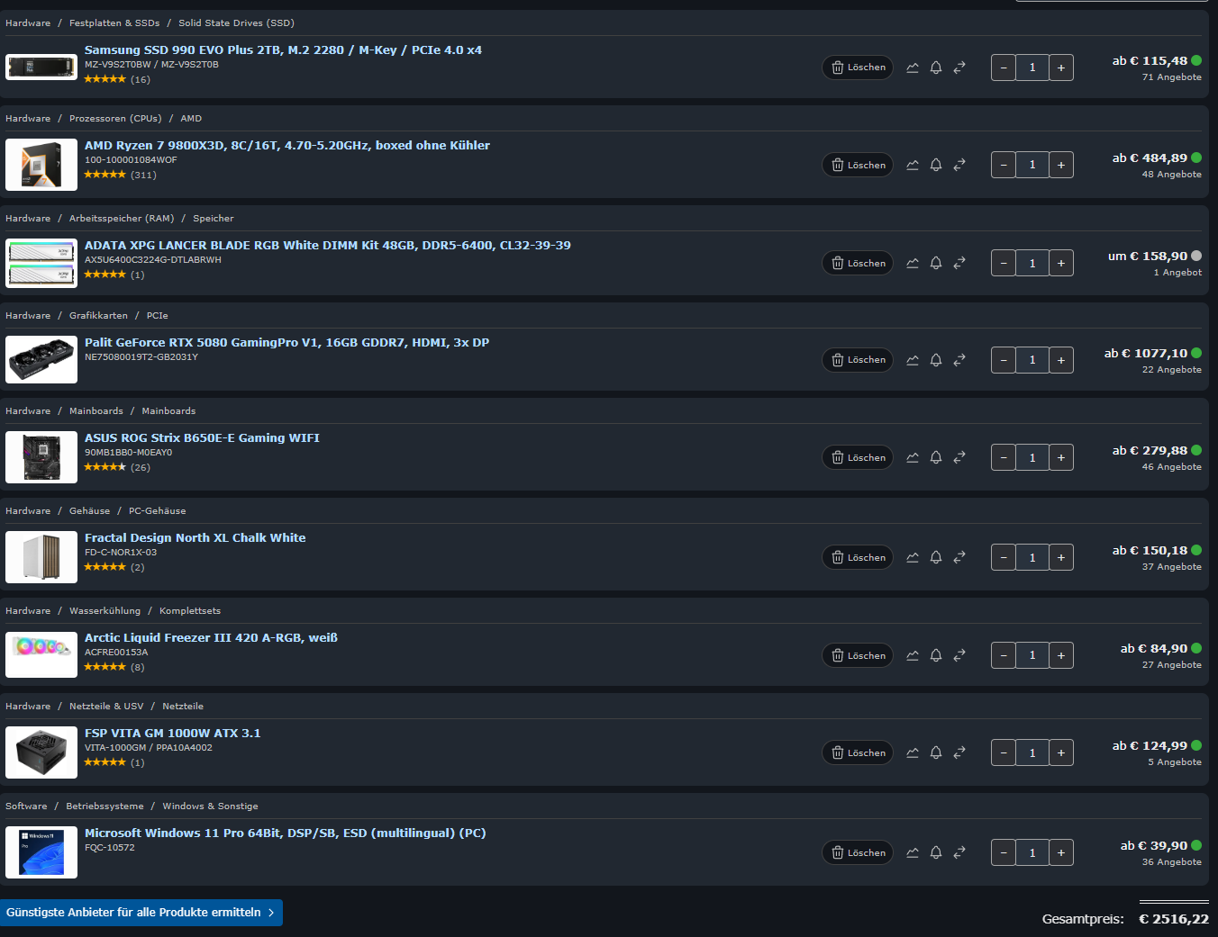Decrease quantity of AMD Ryzen 7 with minus
This screenshot has height=937, width=1218.
[1004, 165]
